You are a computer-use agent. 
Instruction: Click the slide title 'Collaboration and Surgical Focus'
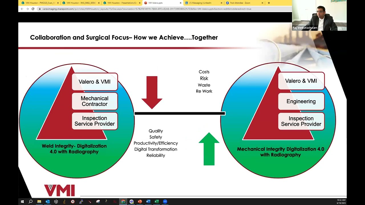[124, 37]
